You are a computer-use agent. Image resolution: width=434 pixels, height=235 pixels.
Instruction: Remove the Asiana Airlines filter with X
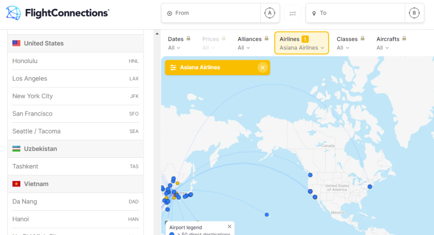tap(262, 68)
